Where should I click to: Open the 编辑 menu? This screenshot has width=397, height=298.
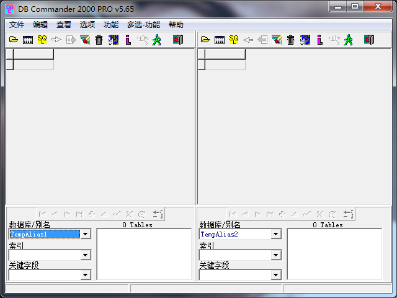pos(40,25)
